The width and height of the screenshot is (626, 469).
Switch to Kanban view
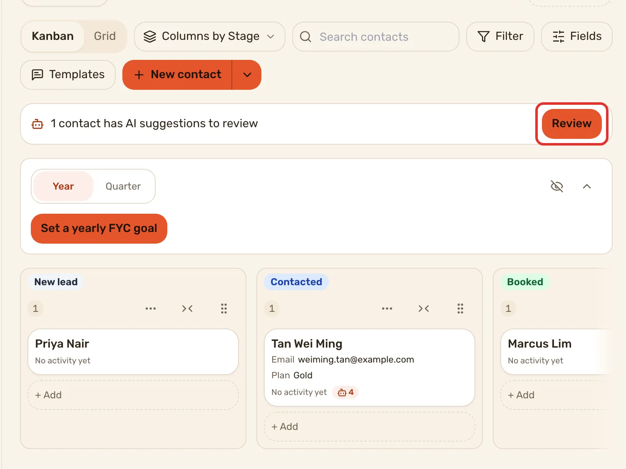53,37
